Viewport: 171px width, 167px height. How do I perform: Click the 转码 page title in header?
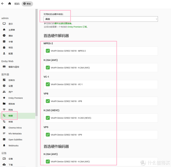tap(17, 4)
